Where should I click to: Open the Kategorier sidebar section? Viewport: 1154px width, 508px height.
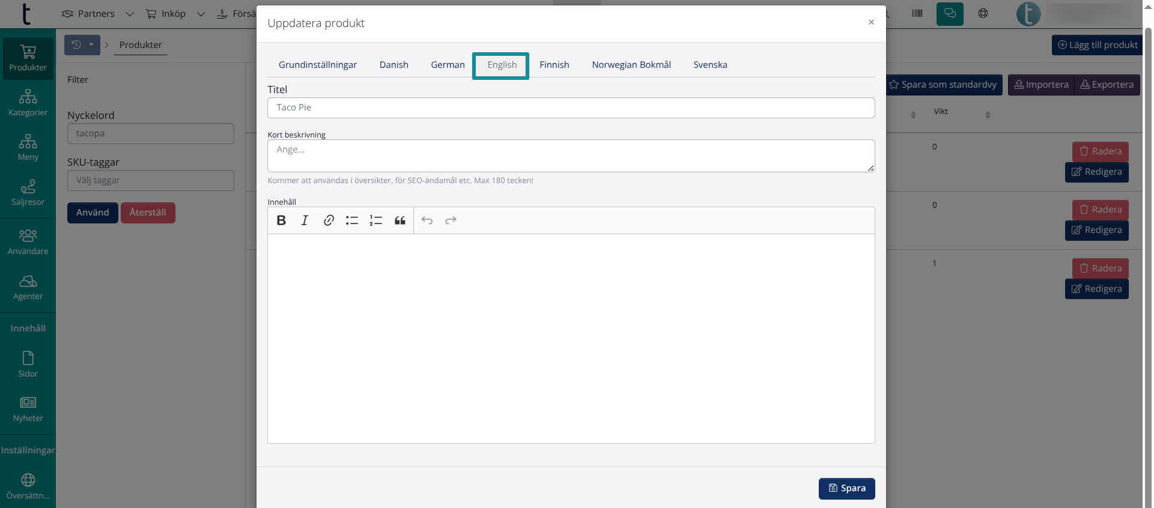tap(28, 103)
